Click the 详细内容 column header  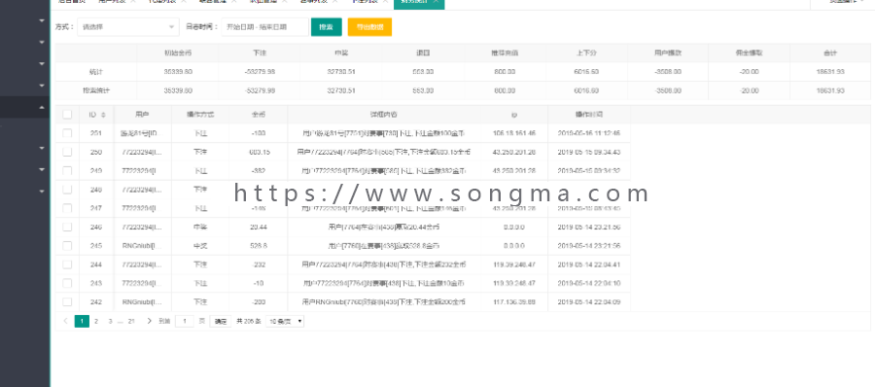(x=384, y=115)
